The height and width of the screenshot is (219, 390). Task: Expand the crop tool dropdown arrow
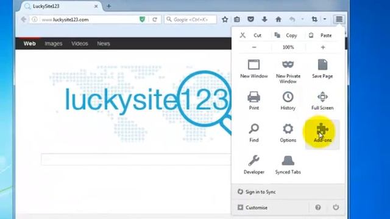coord(325,19)
